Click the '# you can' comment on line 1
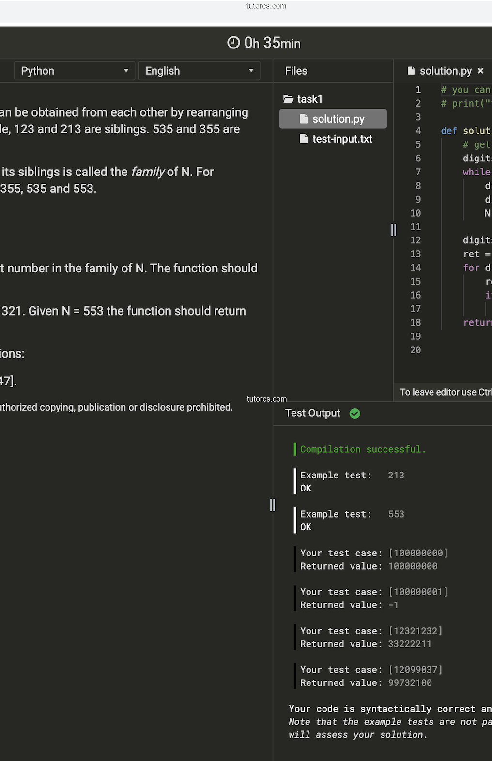 465,90
